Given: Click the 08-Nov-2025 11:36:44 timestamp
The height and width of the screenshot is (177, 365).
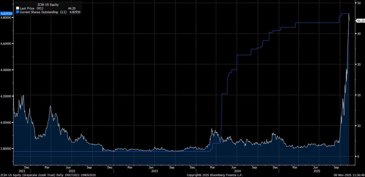Looking at the screenshot, I should [350, 175].
